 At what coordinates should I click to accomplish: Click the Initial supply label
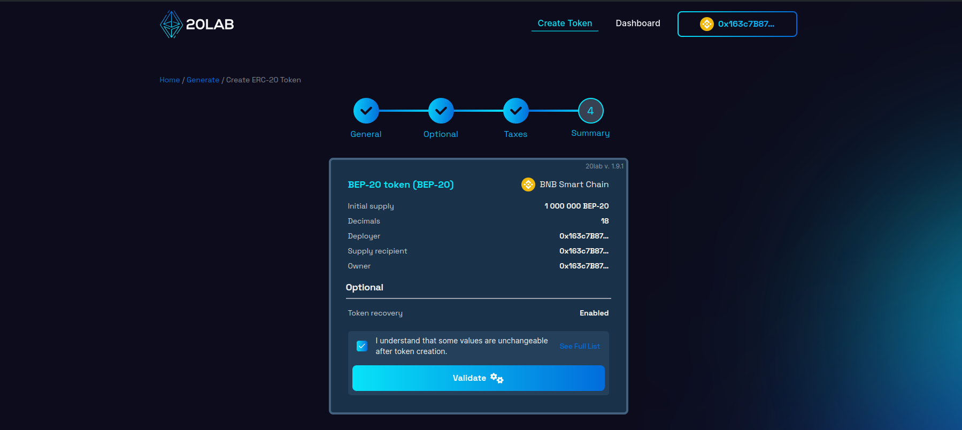[x=371, y=206]
